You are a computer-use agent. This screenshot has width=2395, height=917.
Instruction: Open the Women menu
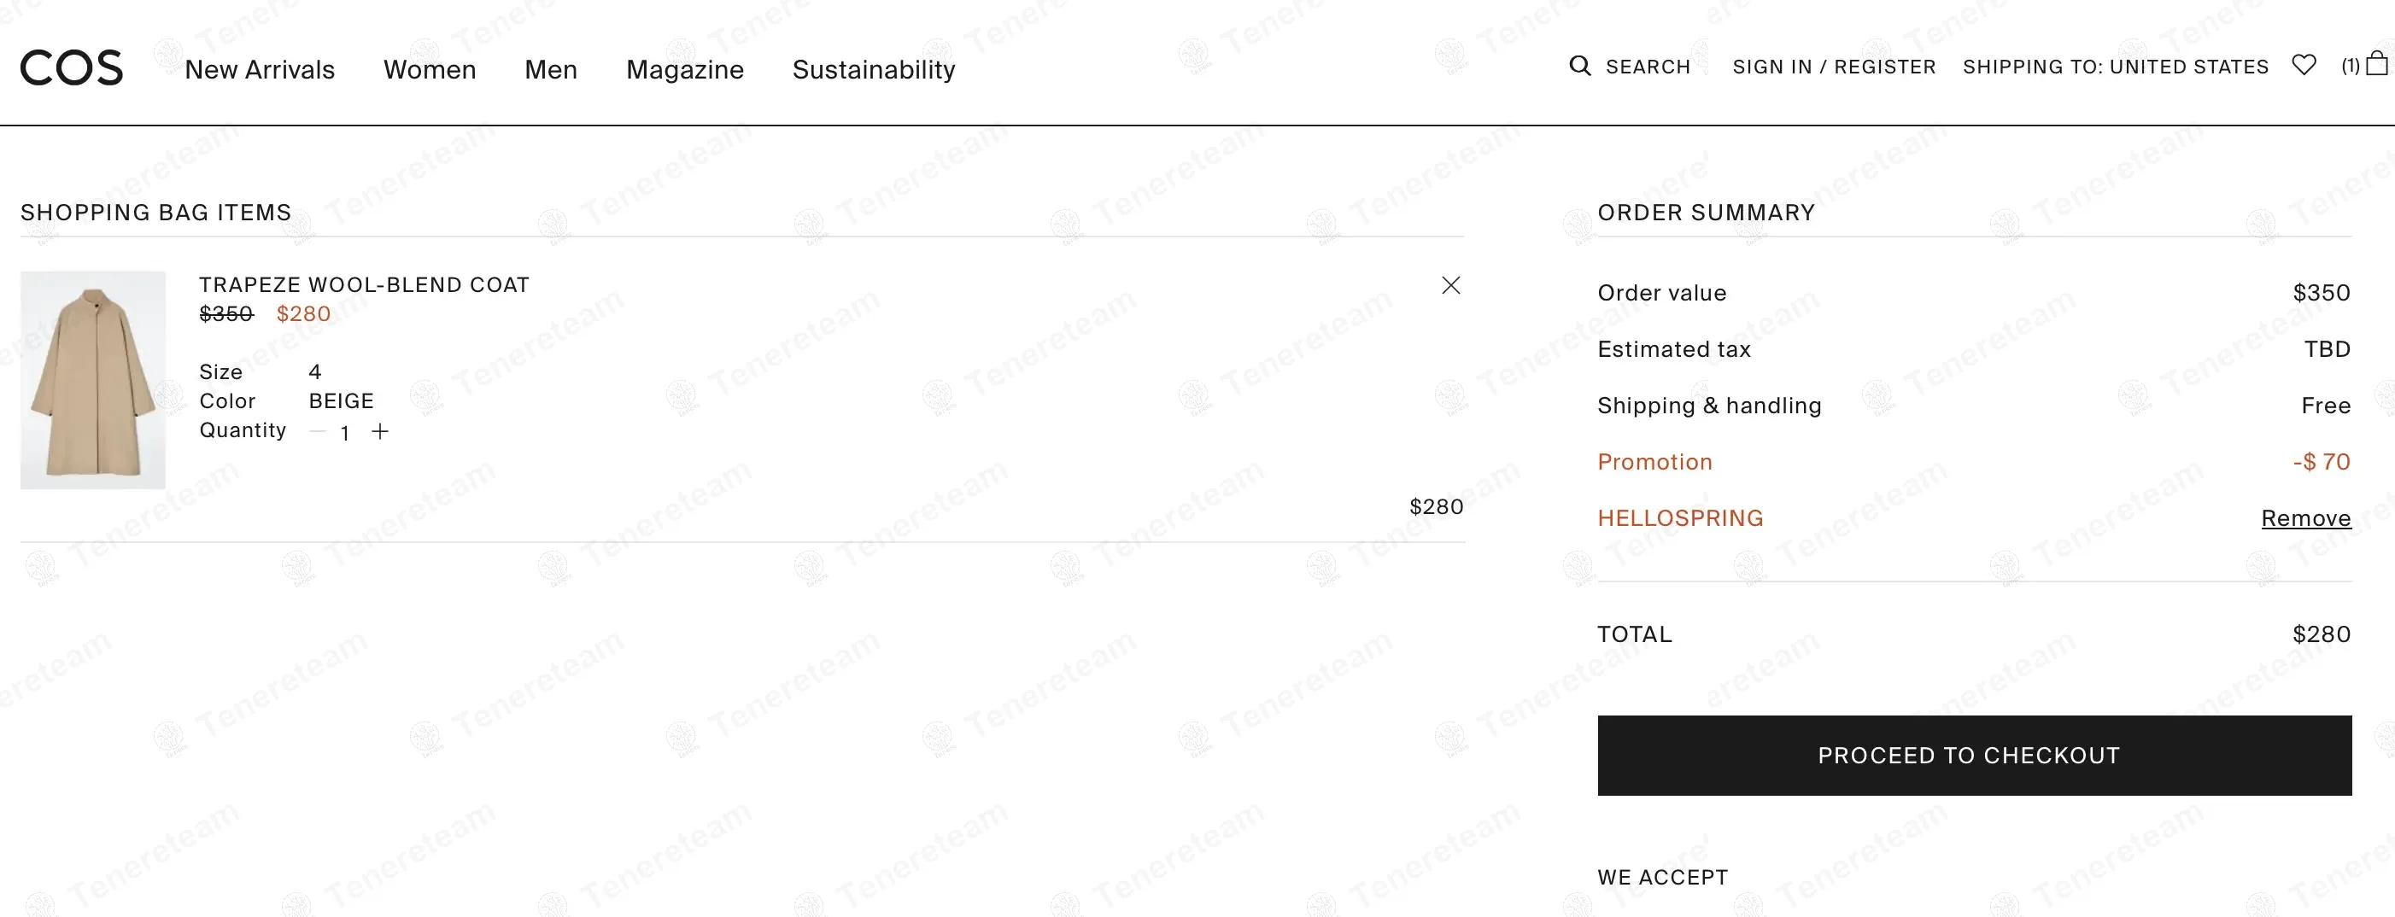(x=430, y=70)
